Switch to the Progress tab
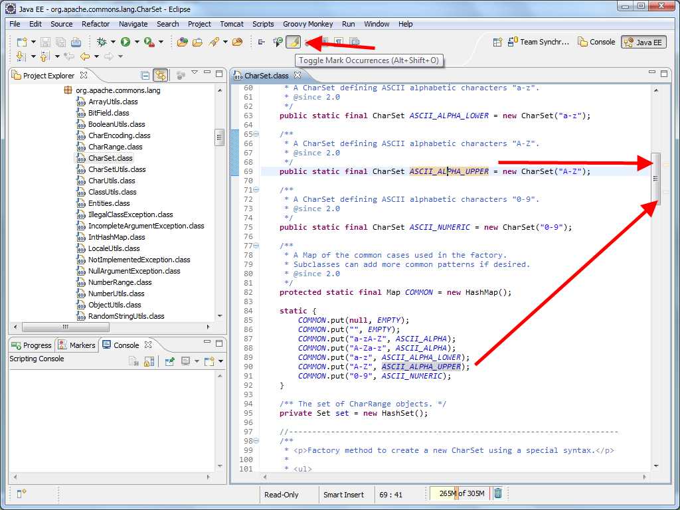The height and width of the screenshot is (510, 680). pos(32,345)
